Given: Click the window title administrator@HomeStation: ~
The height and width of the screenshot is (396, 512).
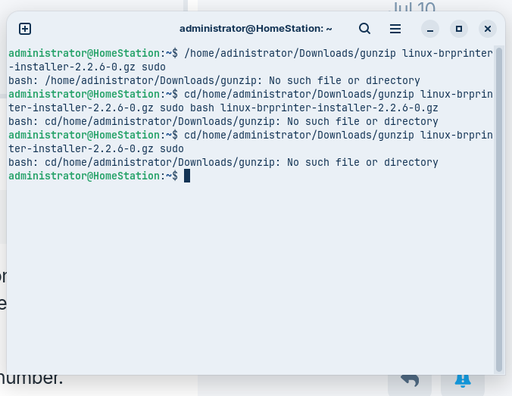Looking at the screenshot, I should (256, 29).
